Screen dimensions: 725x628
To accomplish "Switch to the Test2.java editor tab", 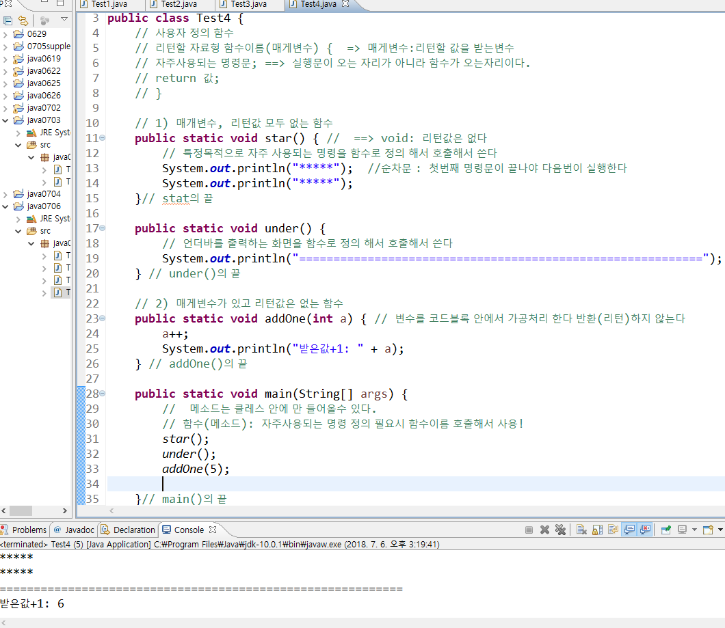I will point(179,4).
